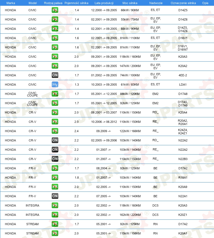Click petrol icon in K20A3 Civic row

click(x=55, y=57)
